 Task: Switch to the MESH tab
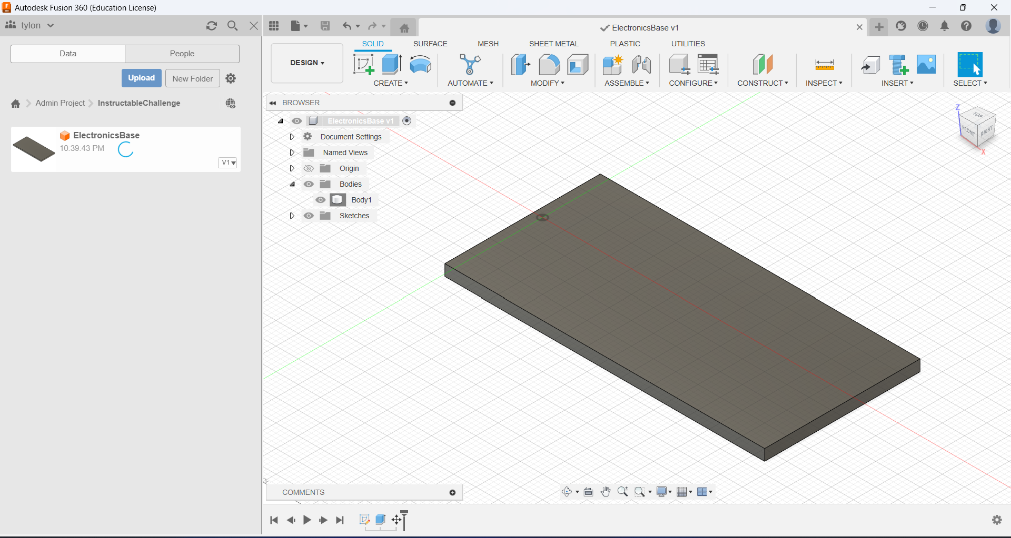(488, 44)
